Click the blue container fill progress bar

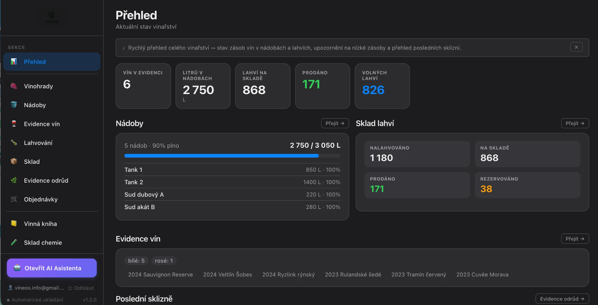(x=232, y=156)
